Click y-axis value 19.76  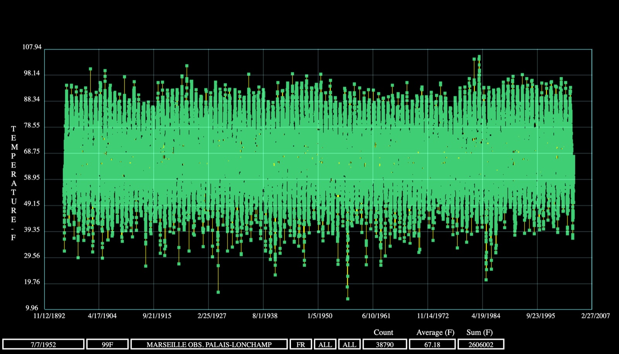(32, 282)
